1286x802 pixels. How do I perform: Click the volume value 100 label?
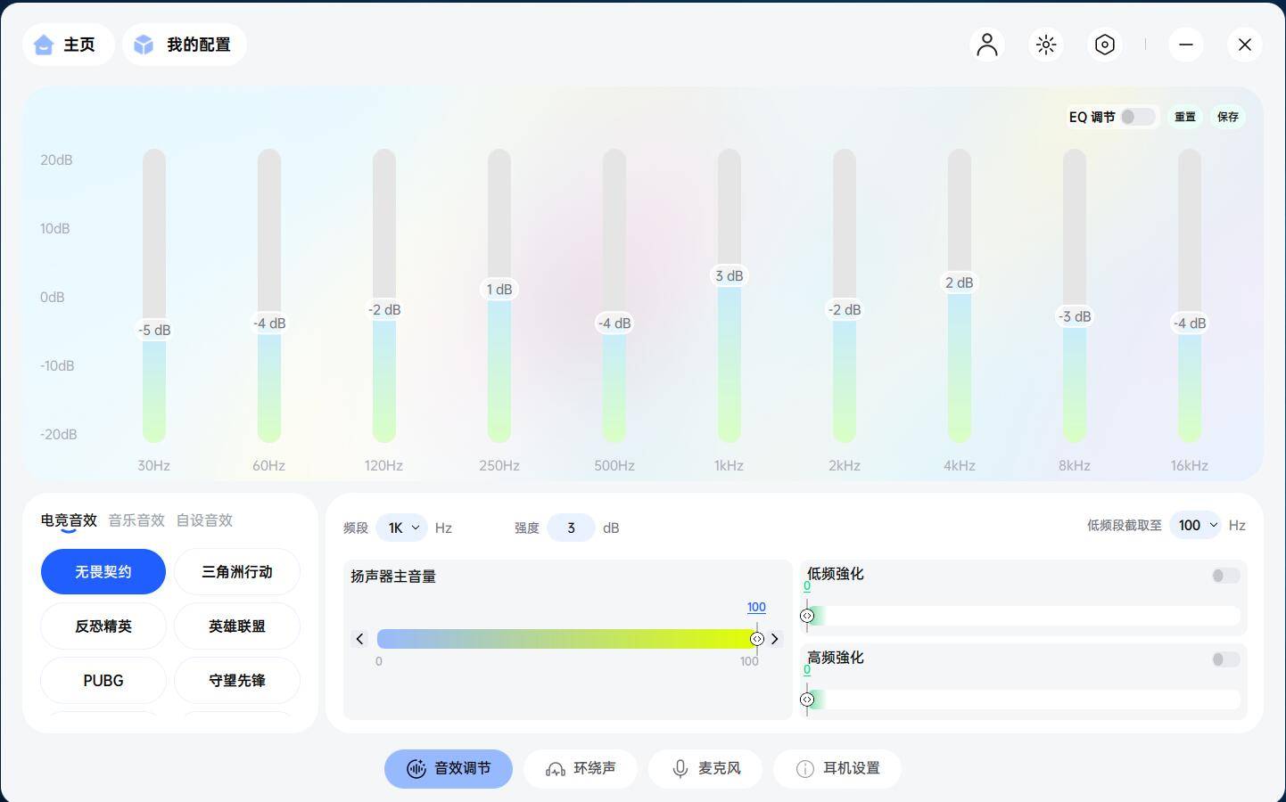756,607
